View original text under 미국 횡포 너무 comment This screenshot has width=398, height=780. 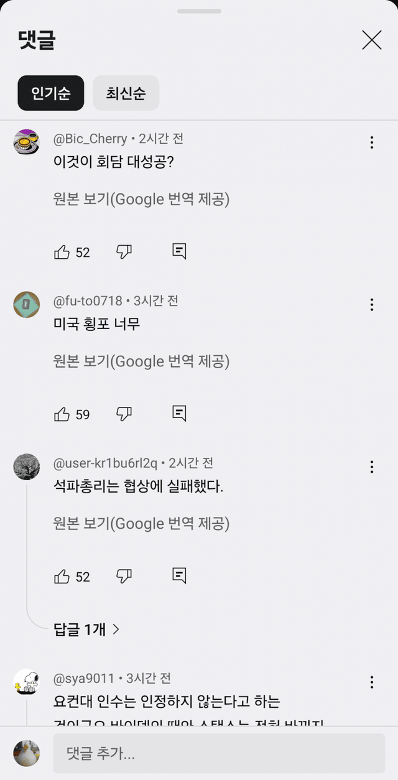pos(142,361)
